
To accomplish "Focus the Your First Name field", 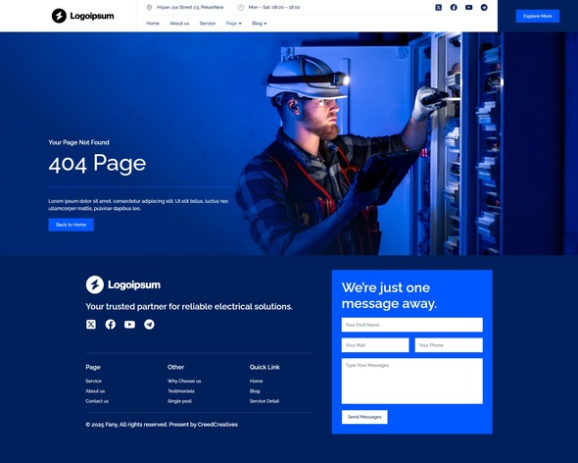I will coord(411,325).
